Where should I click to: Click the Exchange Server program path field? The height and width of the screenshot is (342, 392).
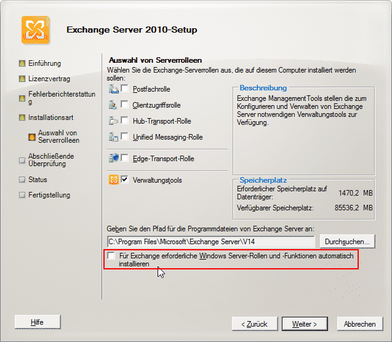pyautogui.click(x=210, y=242)
